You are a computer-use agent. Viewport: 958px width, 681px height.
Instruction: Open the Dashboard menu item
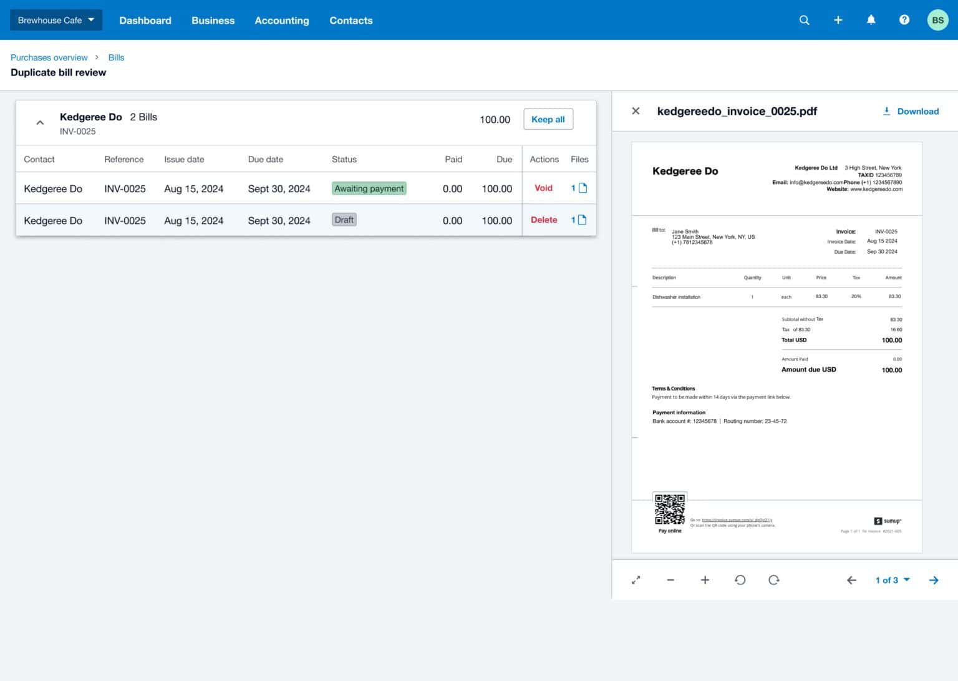click(145, 20)
